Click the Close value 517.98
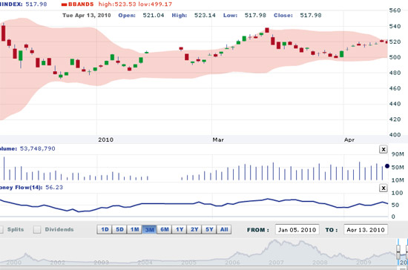Screen dimensions: 408x270 click(x=311, y=16)
